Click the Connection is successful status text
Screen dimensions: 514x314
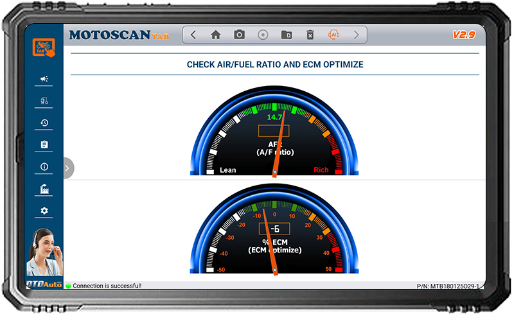[107, 286]
